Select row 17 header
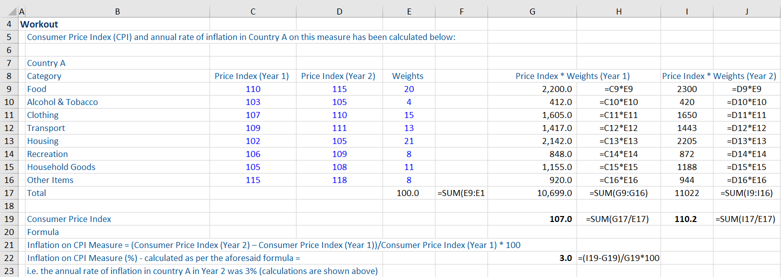This screenshot has height=277, width=781. pos(9,193)
